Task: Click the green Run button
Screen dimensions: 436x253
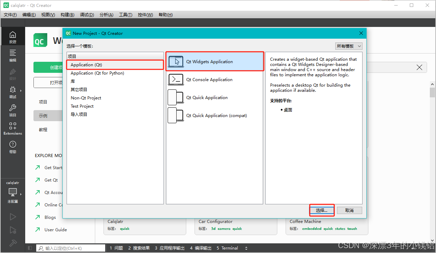Action: (x=13, y=217)
